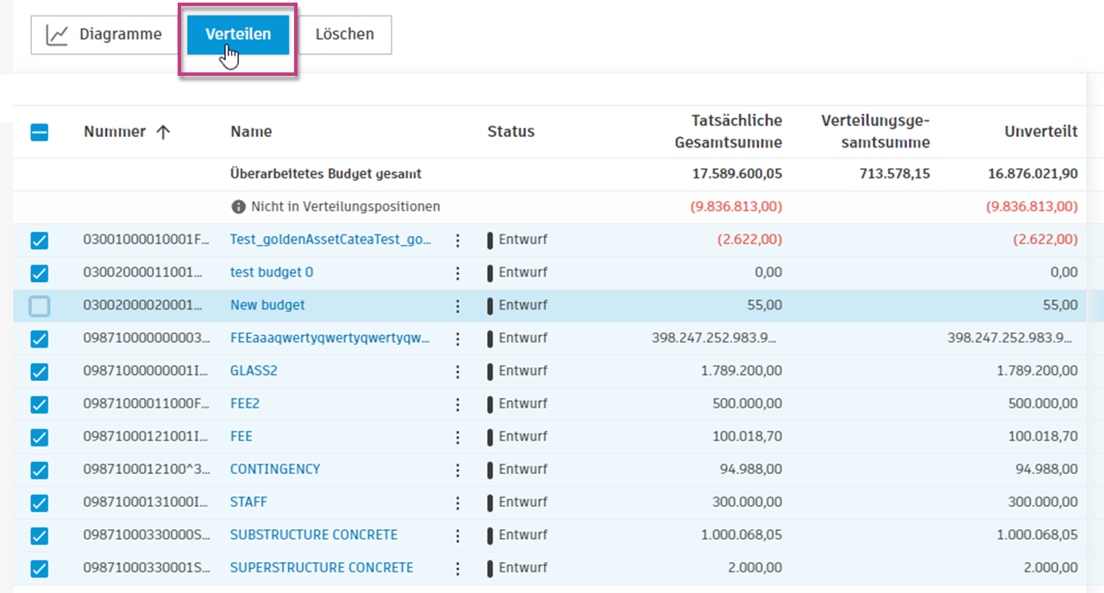Expand options menu for SUBSTRUCTURE CONCRETE
The image size is (1104, 593).
coord(458,535)
